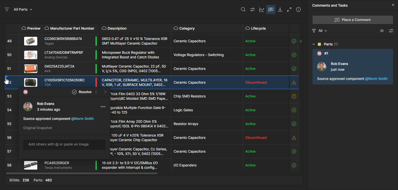Image resolution: width=398 pixels, height=190 pixels.
Task: Open the All comments filter dropdown
Action: click(320, 31)
